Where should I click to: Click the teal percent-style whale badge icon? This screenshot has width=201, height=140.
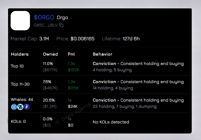point(20,107)
